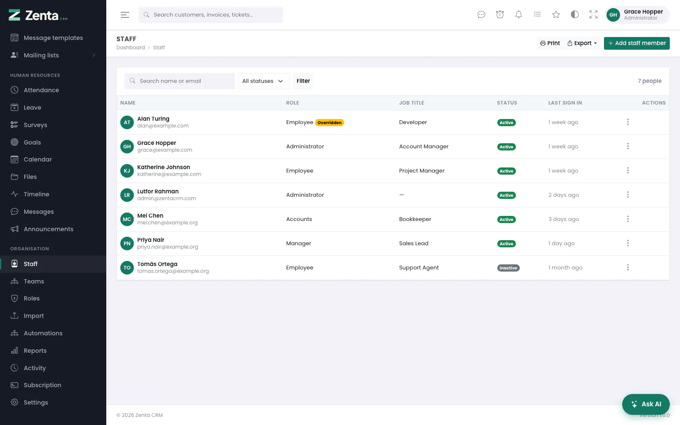Open actions menu for Tomás Ortega
Image resolution: width=680 pixels, height=425 pixels.
point(628,268)
